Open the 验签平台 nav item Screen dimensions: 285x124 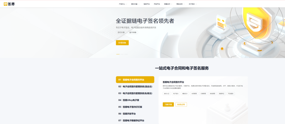(147, 4)
